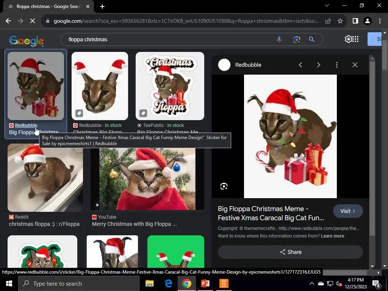388x291 pixels.
Task: Click the Share button
Action: click(x=290, y=252)
